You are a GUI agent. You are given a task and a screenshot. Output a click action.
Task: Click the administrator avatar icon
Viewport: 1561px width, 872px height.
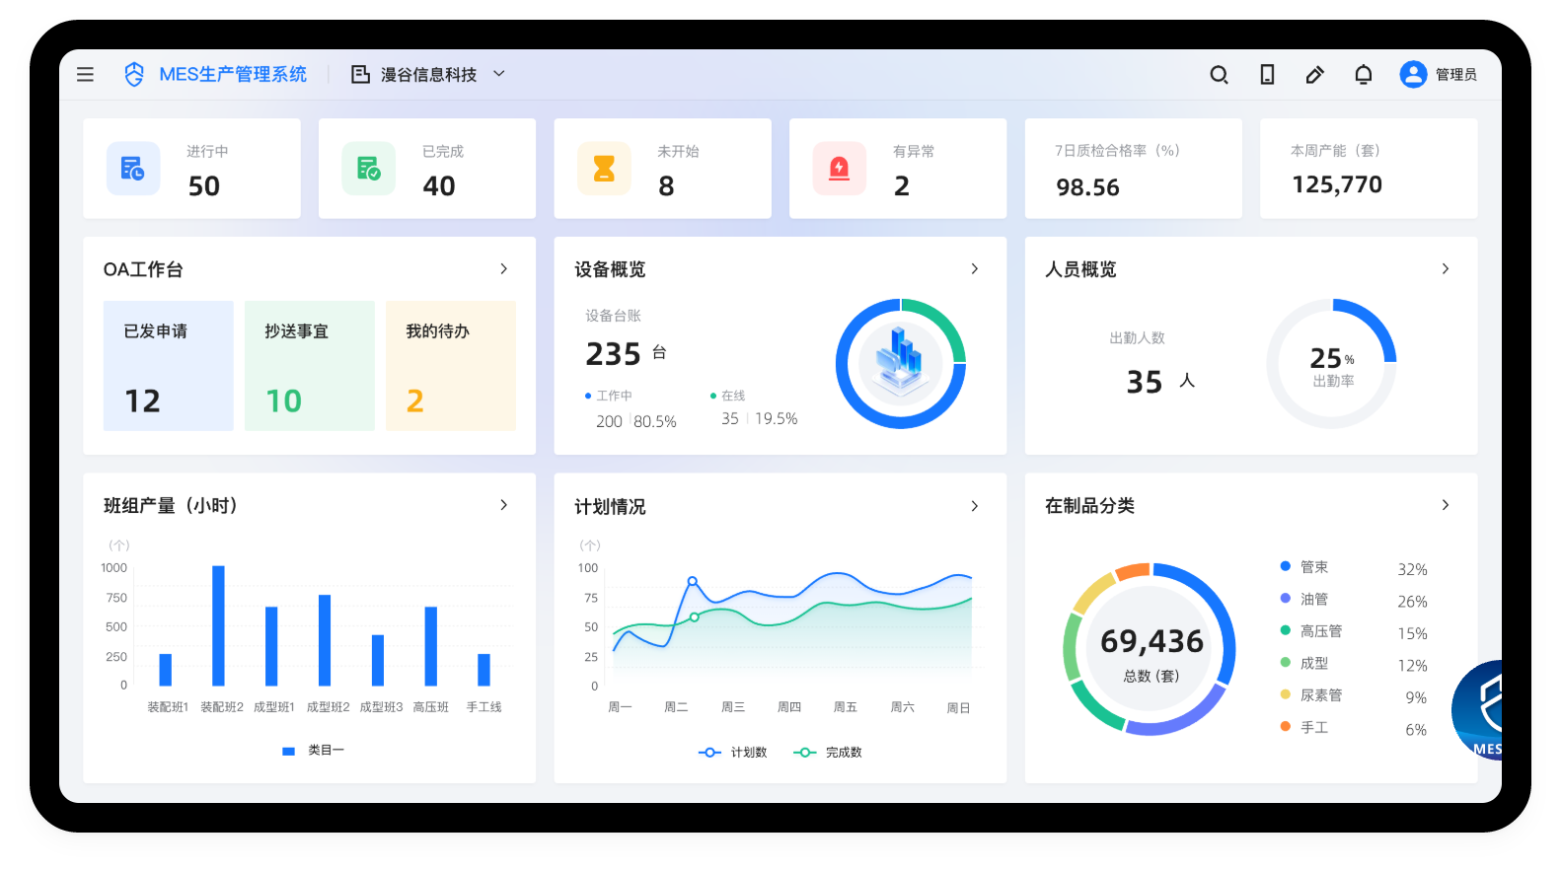tap(1413, 75)
